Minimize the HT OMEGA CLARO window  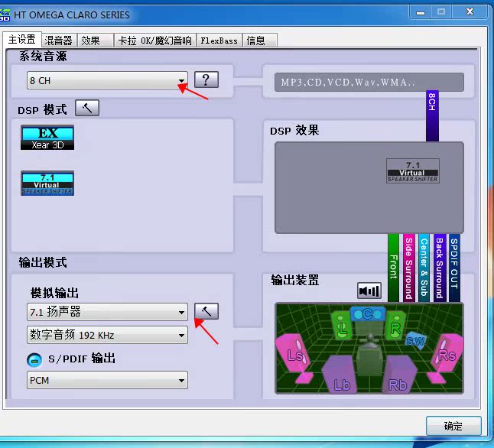point(421,12)
